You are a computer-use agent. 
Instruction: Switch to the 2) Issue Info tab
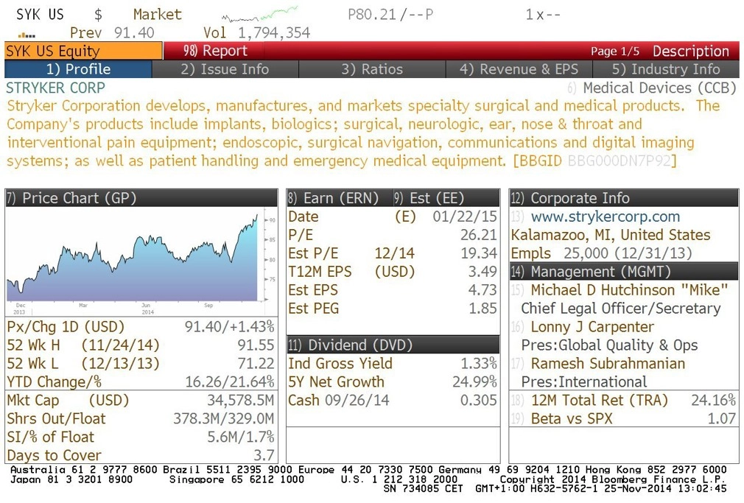225,69
